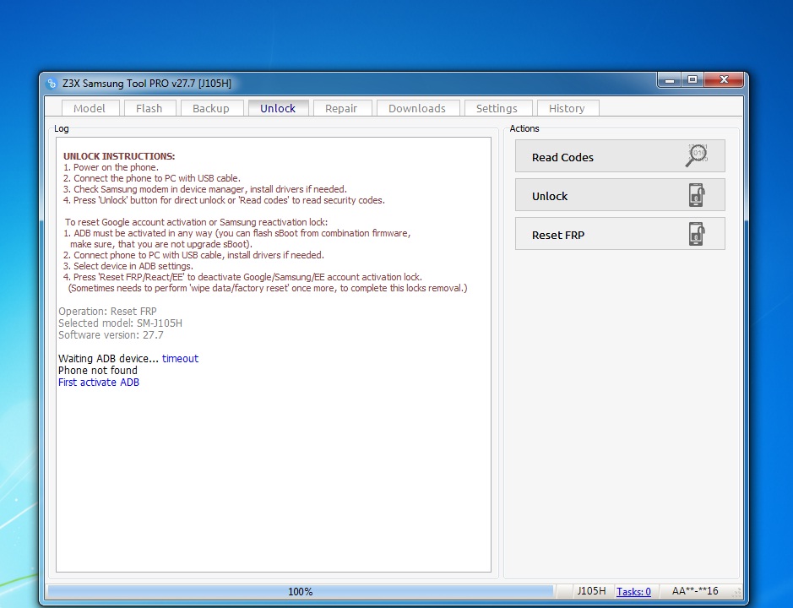The width and height of the screenshot is (793, 608).
Task: Minimize the Z3X Samsung Tool window
Action: [670, 80]
